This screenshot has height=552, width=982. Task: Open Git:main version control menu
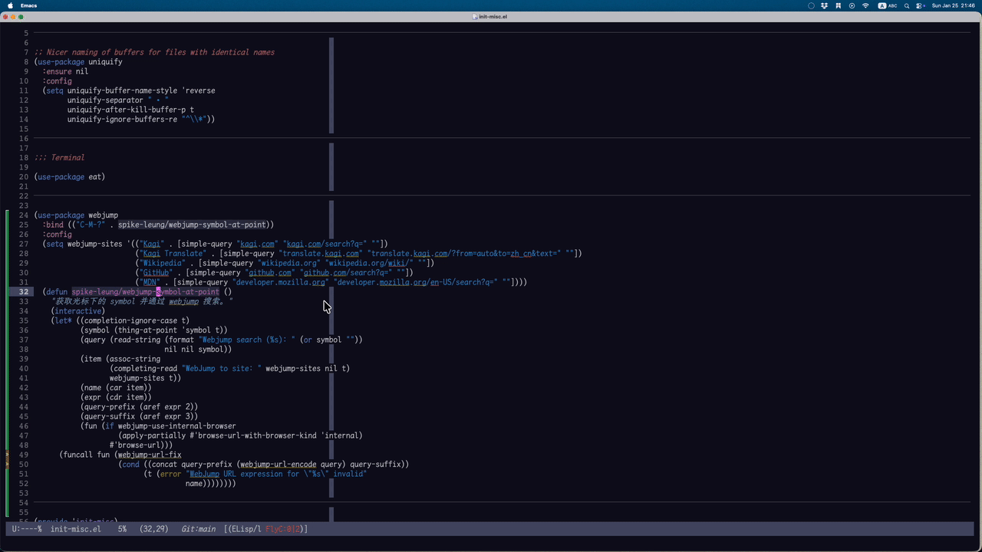(198, 529)
